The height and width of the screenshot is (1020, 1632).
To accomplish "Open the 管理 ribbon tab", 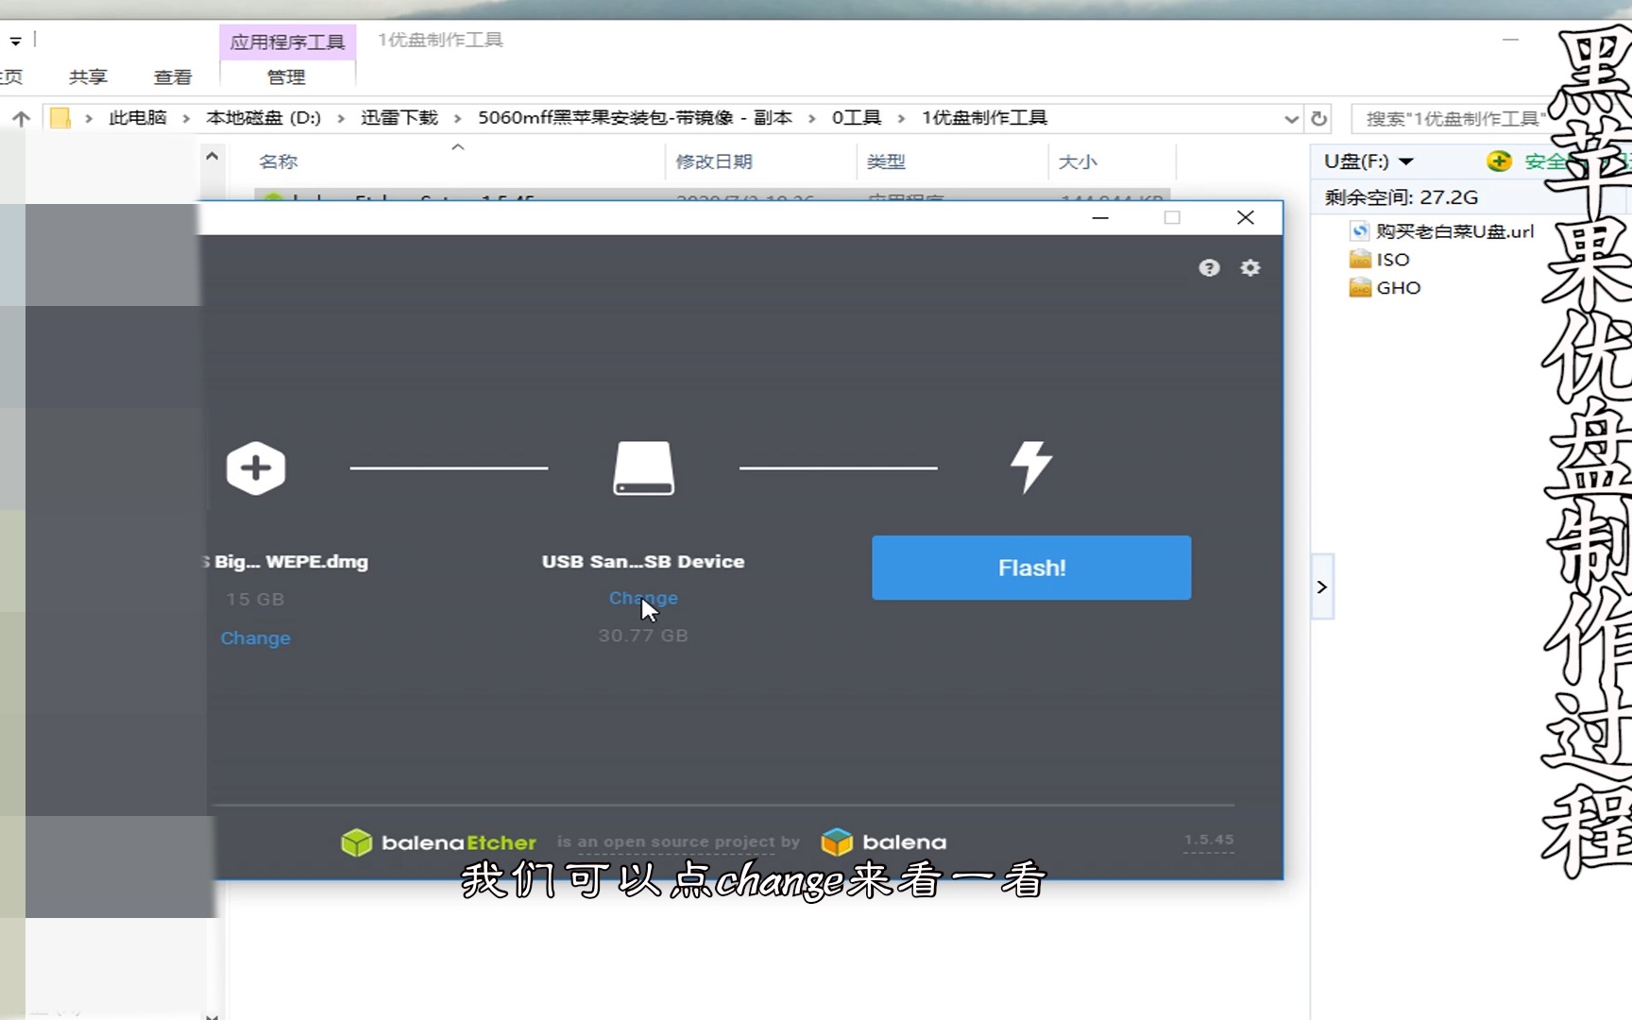I will 286,76.
